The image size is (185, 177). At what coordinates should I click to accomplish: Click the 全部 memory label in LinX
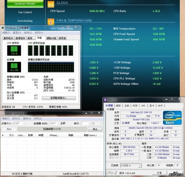[63, 123]
